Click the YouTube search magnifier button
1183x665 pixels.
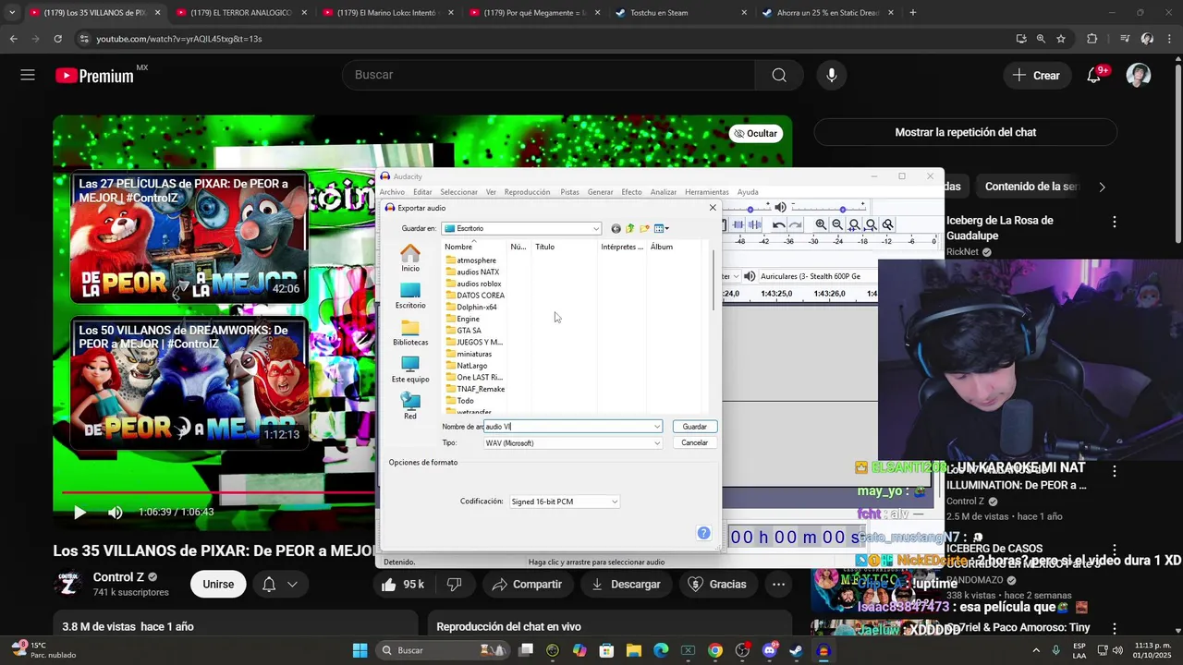click(779, 76)
